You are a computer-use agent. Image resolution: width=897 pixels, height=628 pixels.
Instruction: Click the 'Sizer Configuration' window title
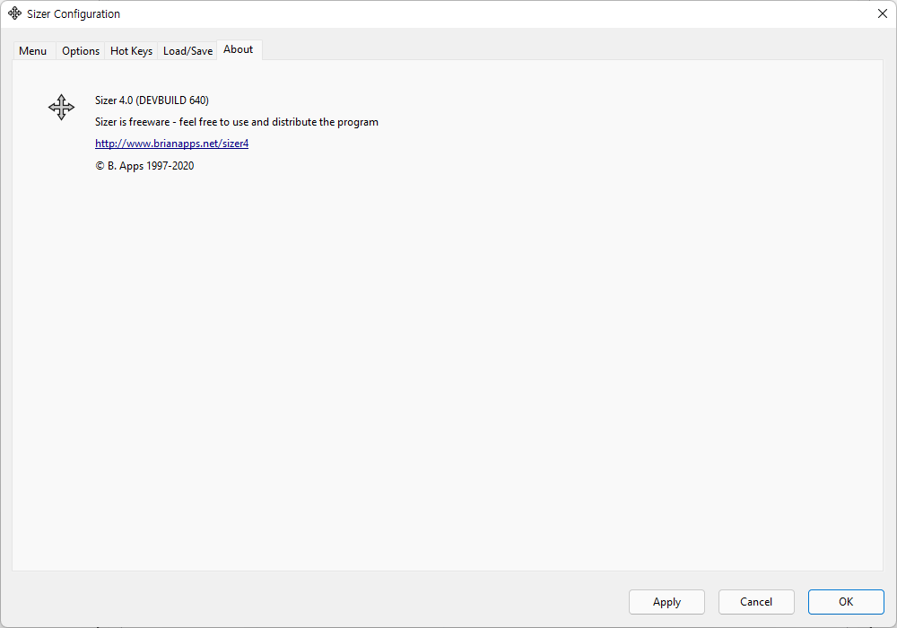click(74, 13)
